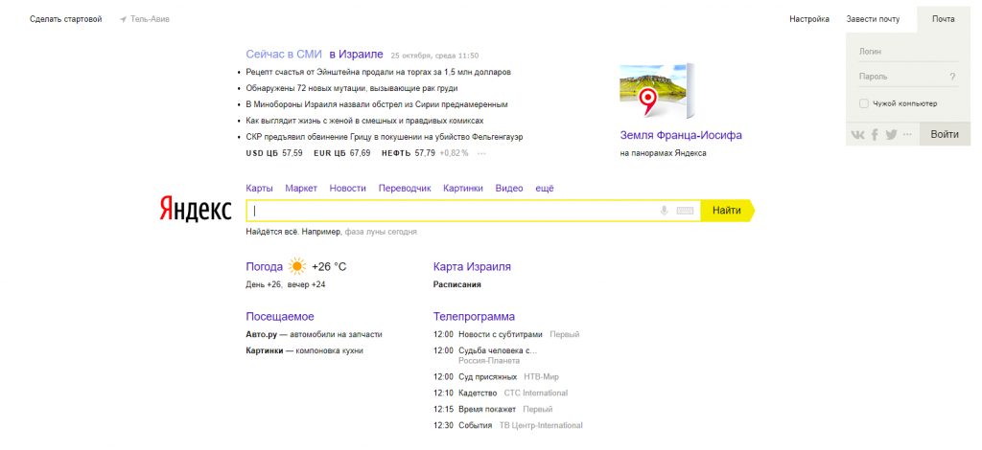
Task: Sign in with VK icon
Action: (858, 134)
